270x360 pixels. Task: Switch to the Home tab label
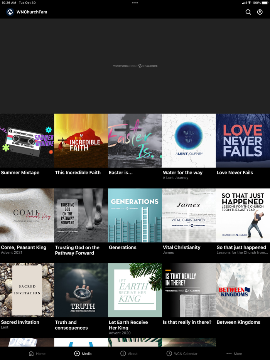(x=40, y=353)
